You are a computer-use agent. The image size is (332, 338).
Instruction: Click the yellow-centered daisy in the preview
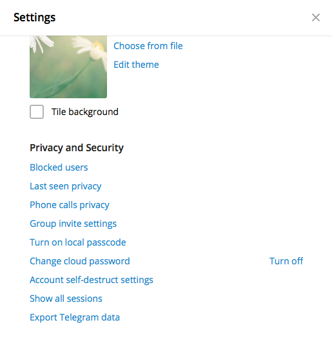95,50
